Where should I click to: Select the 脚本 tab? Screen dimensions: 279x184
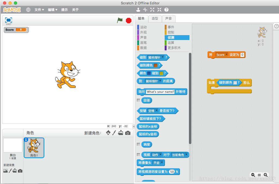click(141, 19)
